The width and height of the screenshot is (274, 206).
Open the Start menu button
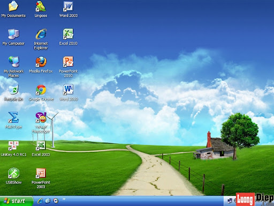[x=17, y=201]
